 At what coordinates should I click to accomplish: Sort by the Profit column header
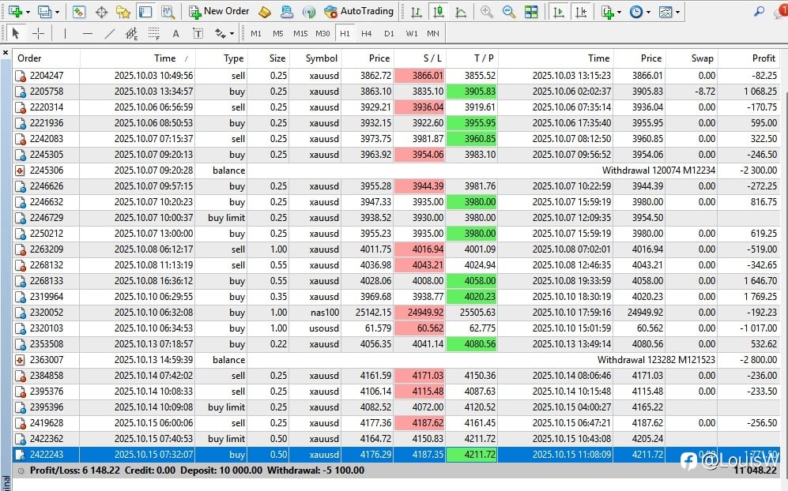click(748, 58)
